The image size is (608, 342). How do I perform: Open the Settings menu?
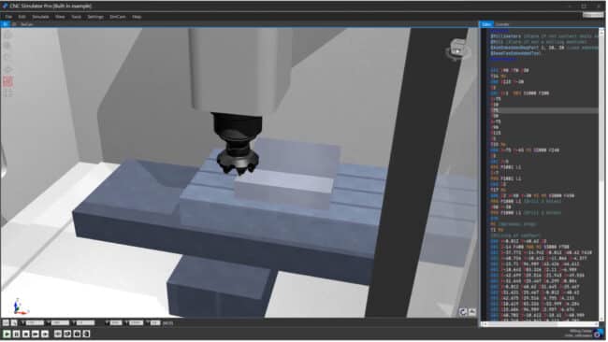tap(95, 17)
